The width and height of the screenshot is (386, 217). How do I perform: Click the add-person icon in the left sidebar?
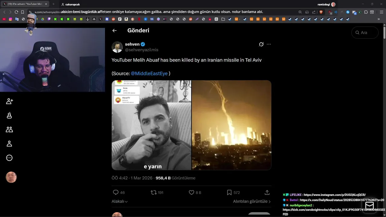(x=9, y=101)
